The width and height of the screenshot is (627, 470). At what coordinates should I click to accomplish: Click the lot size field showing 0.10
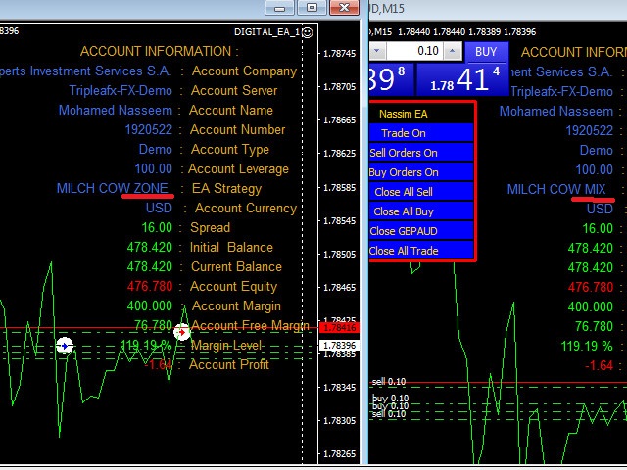(x=413, y=51)
